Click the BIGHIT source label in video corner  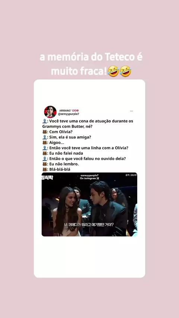click(131, 175)
